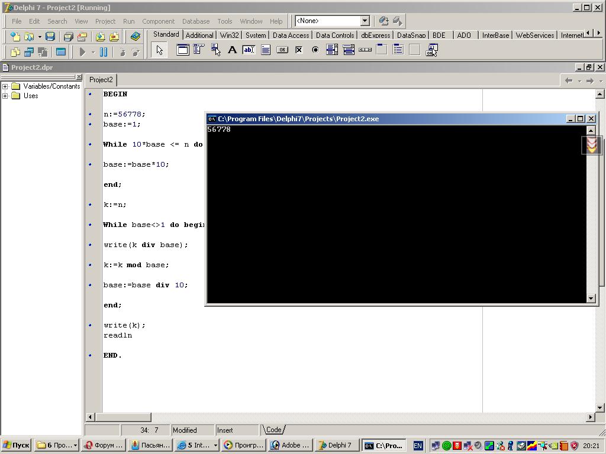Select the Label component on the palette
The width and height of the screenshot is (606, 454).
click(233, 50)
